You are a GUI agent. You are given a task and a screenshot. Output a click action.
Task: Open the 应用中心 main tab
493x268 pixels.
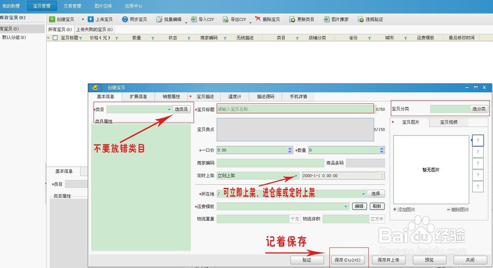click(134, 6)
